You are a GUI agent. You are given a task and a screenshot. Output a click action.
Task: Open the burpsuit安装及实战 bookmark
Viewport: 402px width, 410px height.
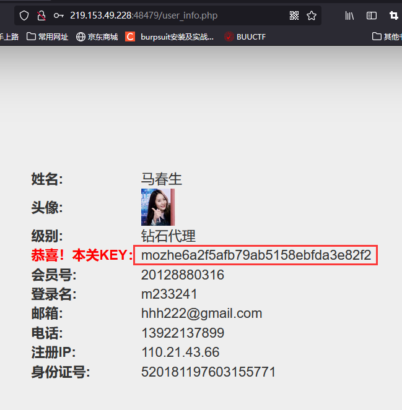point(169,36)
